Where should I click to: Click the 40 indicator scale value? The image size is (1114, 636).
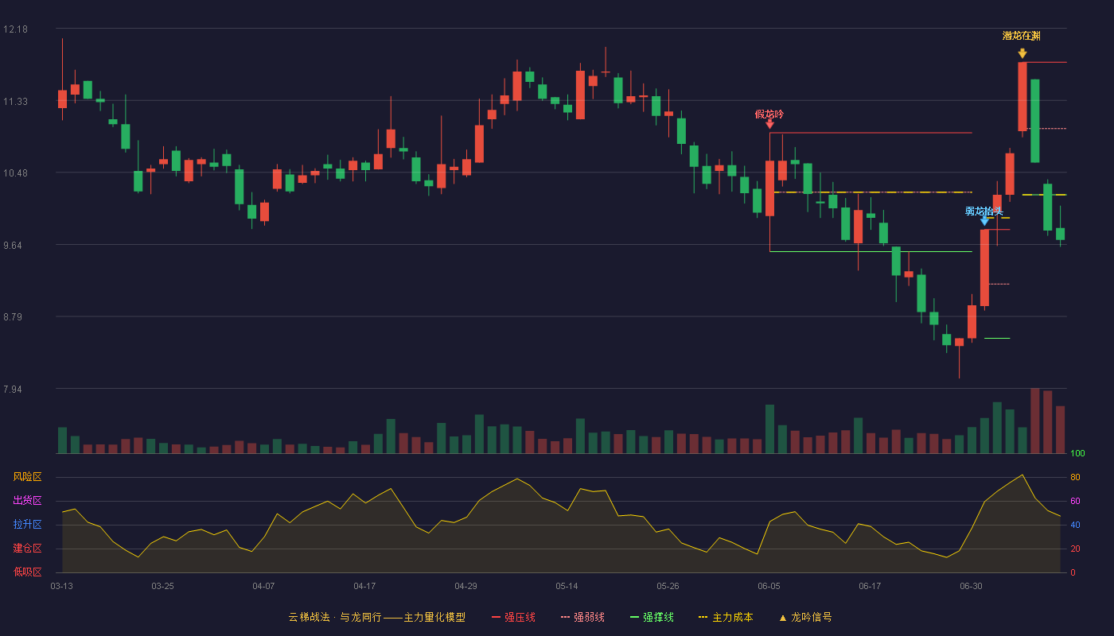(1075, 525)
